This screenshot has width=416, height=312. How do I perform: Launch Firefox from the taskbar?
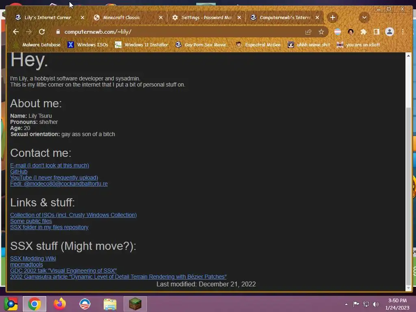[60, 304]
